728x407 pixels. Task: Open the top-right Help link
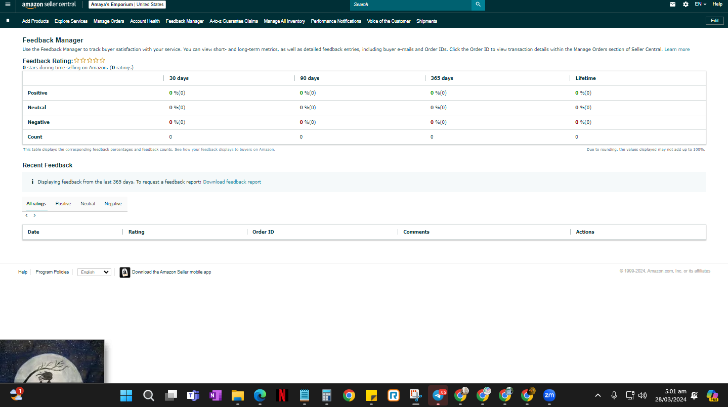click(x=717, y=4)
